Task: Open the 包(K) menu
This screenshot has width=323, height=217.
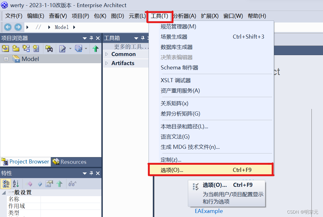Action: click(100, 16)
